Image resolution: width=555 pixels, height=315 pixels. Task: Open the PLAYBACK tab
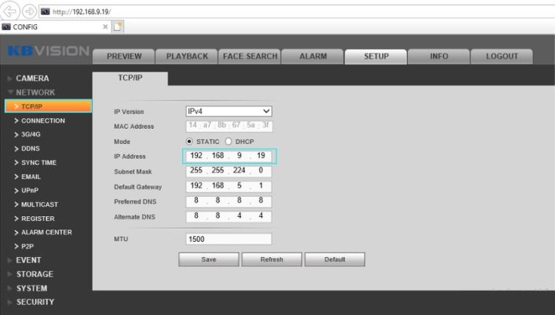[x=187, y=57]
